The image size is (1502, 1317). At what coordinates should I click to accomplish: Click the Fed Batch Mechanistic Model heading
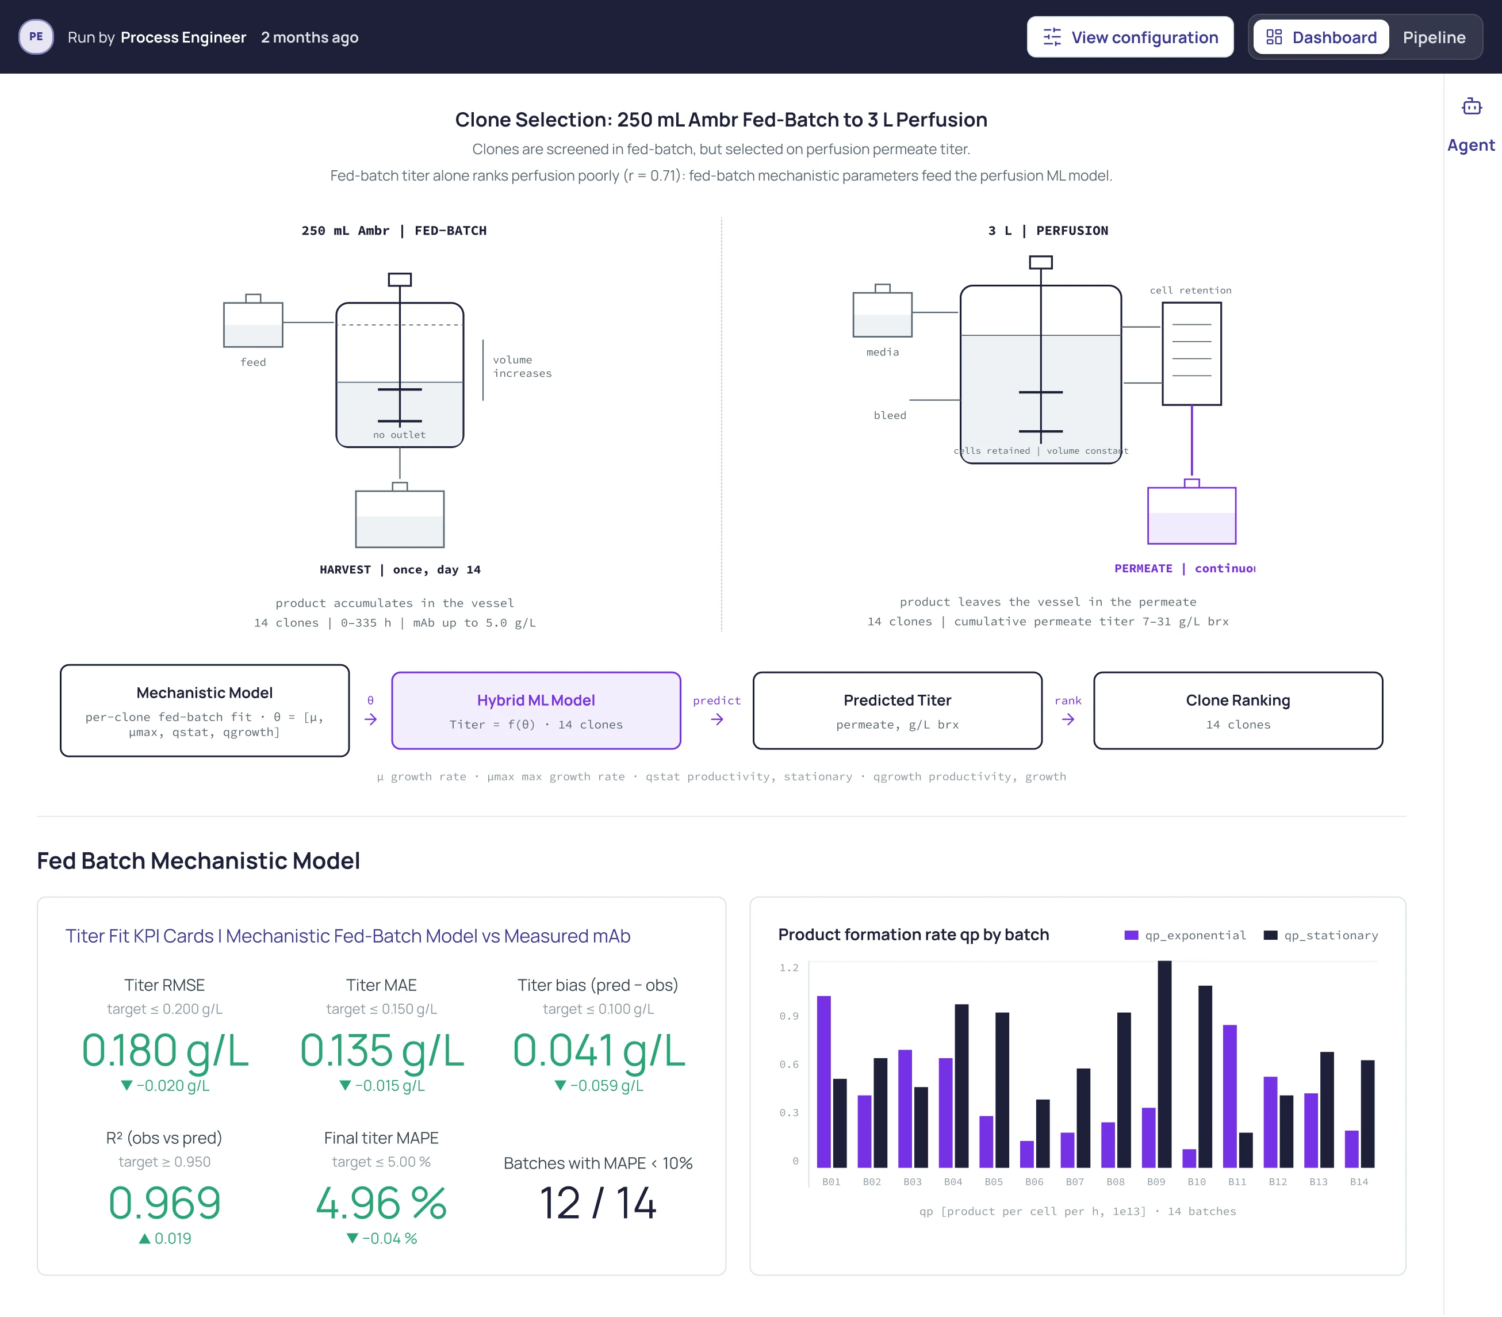198,860
